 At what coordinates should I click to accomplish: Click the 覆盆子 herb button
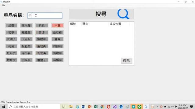coord(41,60)
